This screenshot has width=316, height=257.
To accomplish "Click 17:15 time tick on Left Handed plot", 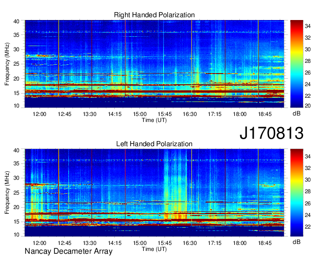I will click(215, 243).
